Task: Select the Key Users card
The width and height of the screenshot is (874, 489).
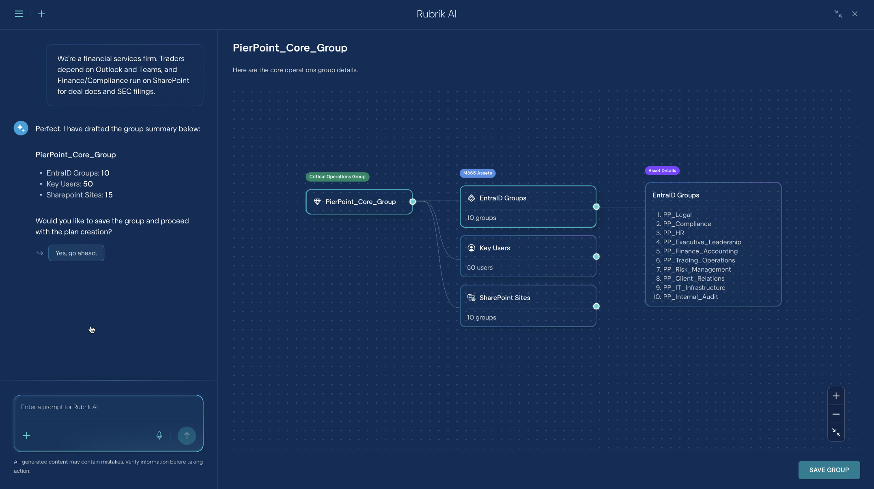Action: (x=528, y=256)
